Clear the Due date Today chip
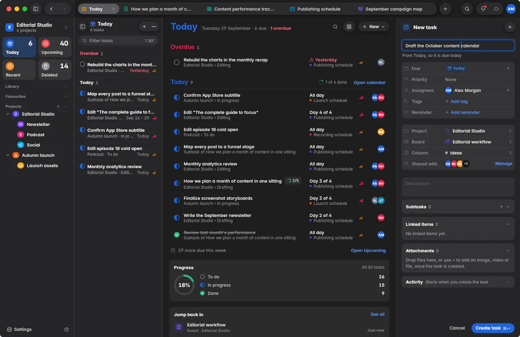520x337 pixels. [508, 69]
